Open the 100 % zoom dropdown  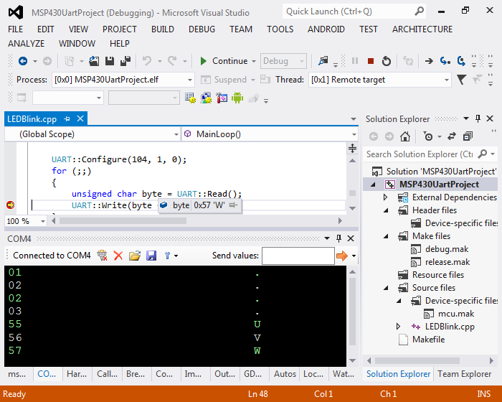click(x=42, y=221)
